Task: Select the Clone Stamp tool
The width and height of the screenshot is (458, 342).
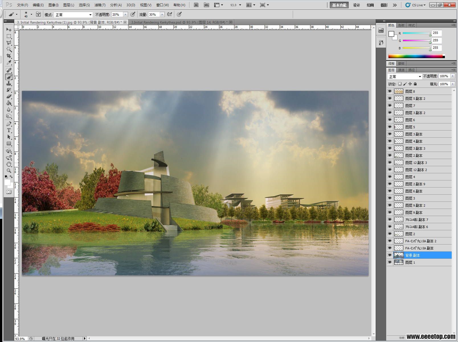Action: 9,83
